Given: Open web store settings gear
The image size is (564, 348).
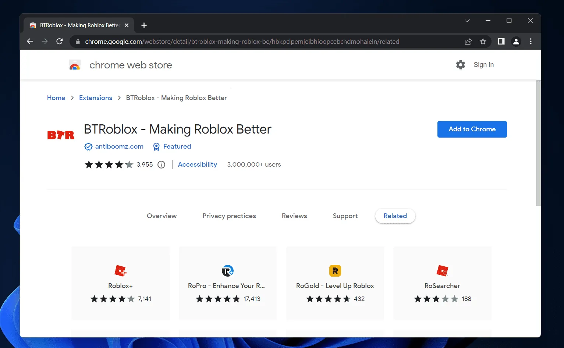Looking at the screenshot, I should 461,65.
